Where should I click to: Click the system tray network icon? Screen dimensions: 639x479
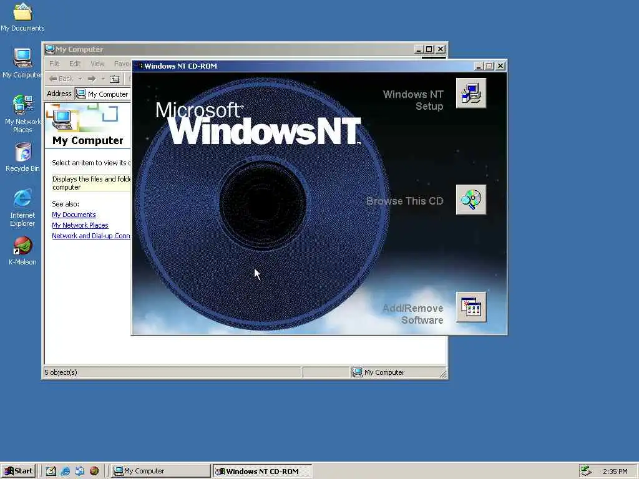coord(585,471)
